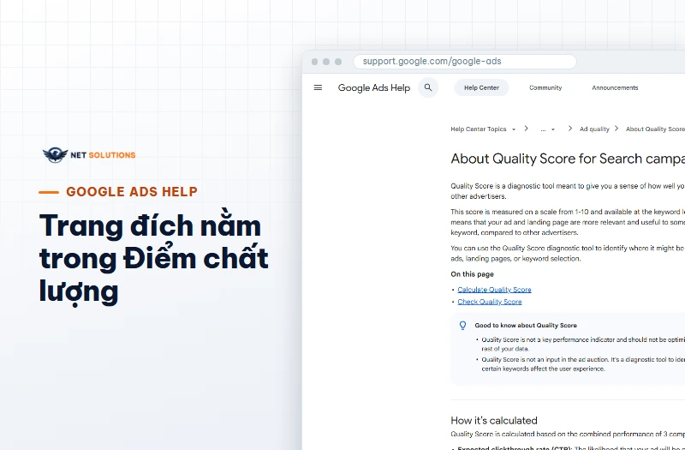The image size is (685, 450).
Task: Follow the Calculate Quality Score link
Action: 494,290
